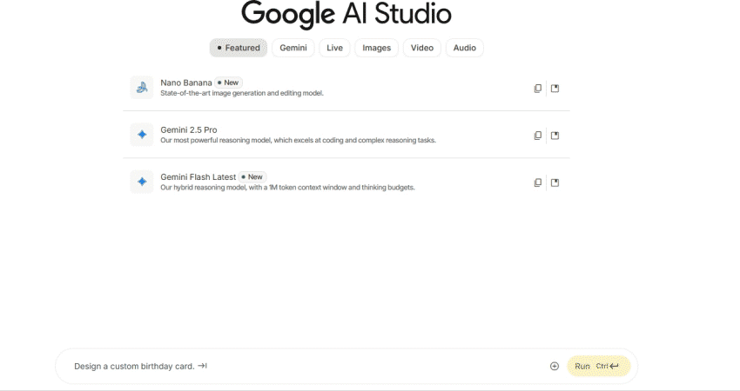Switch to the Video tab
This screenshot has width=740, height=391.
pyautogui.click(x=422, y=48)
